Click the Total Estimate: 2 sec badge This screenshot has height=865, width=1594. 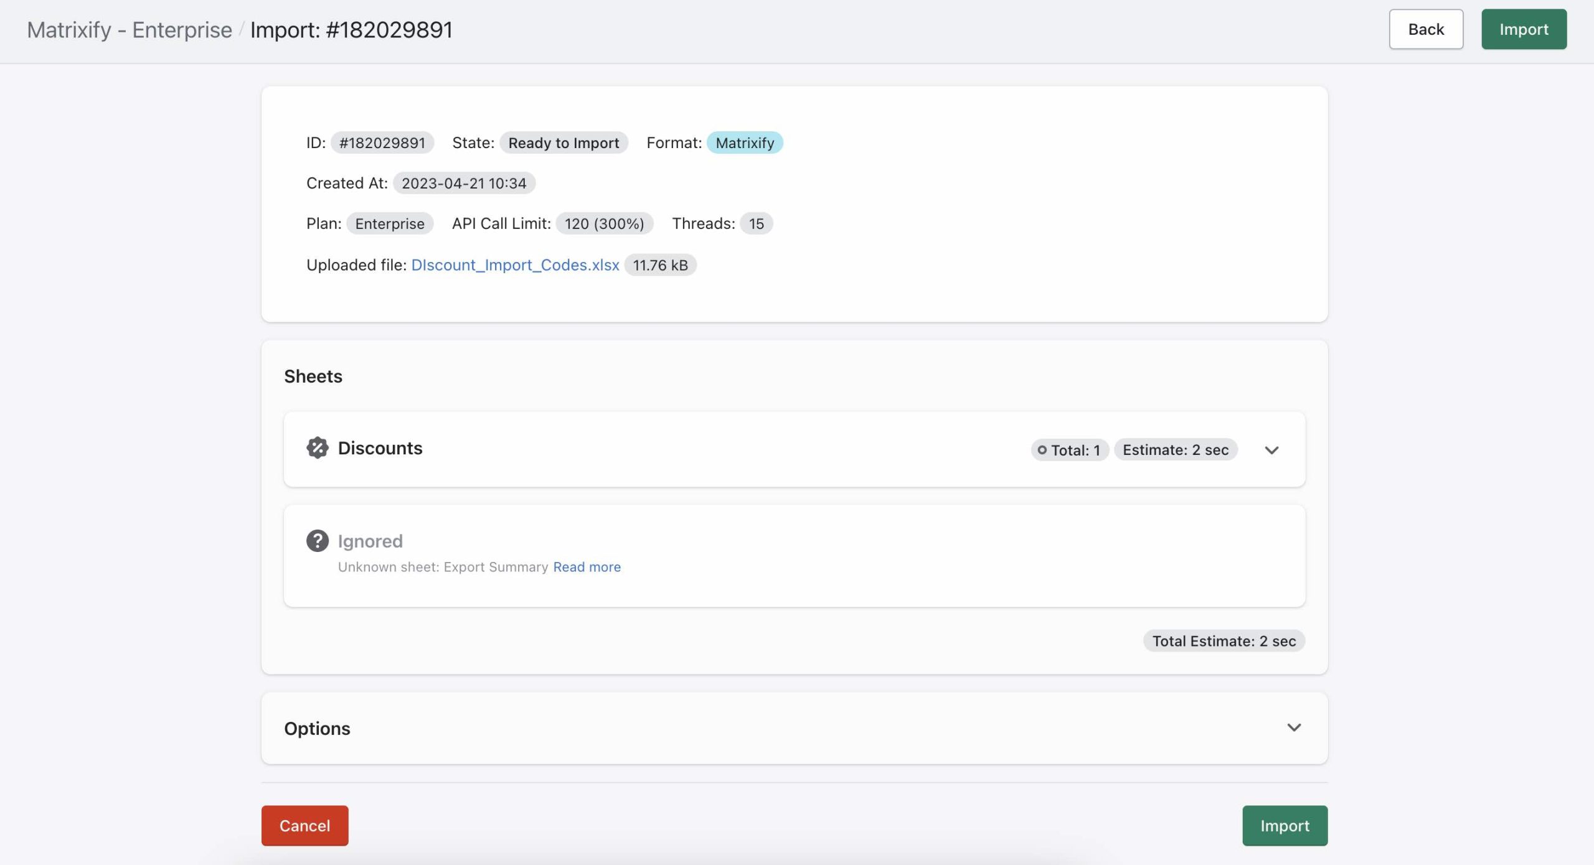(1224, 641)
